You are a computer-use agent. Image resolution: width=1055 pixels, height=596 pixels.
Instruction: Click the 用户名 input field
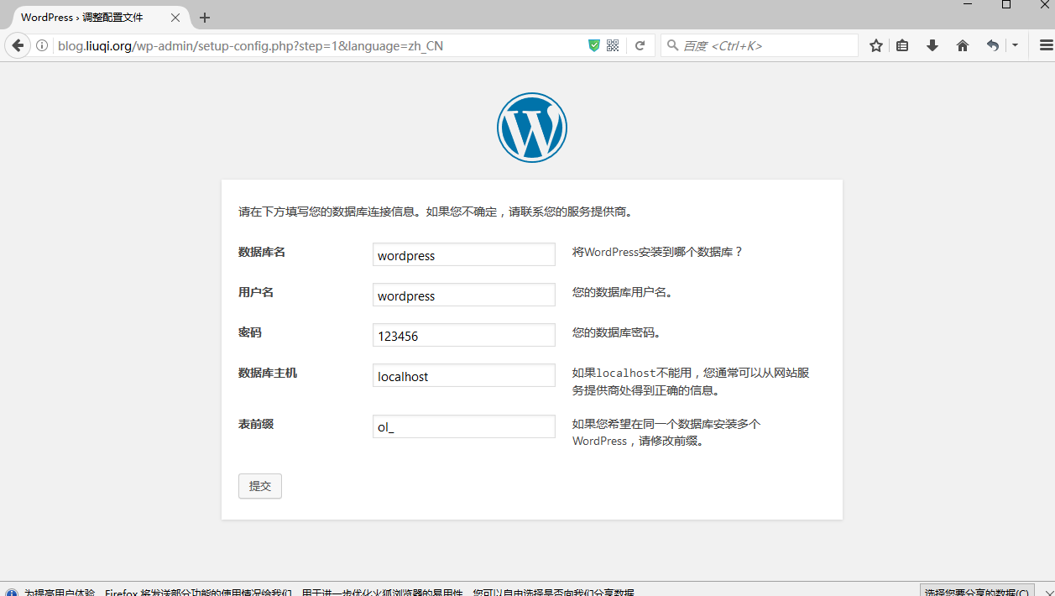(464, 295)
